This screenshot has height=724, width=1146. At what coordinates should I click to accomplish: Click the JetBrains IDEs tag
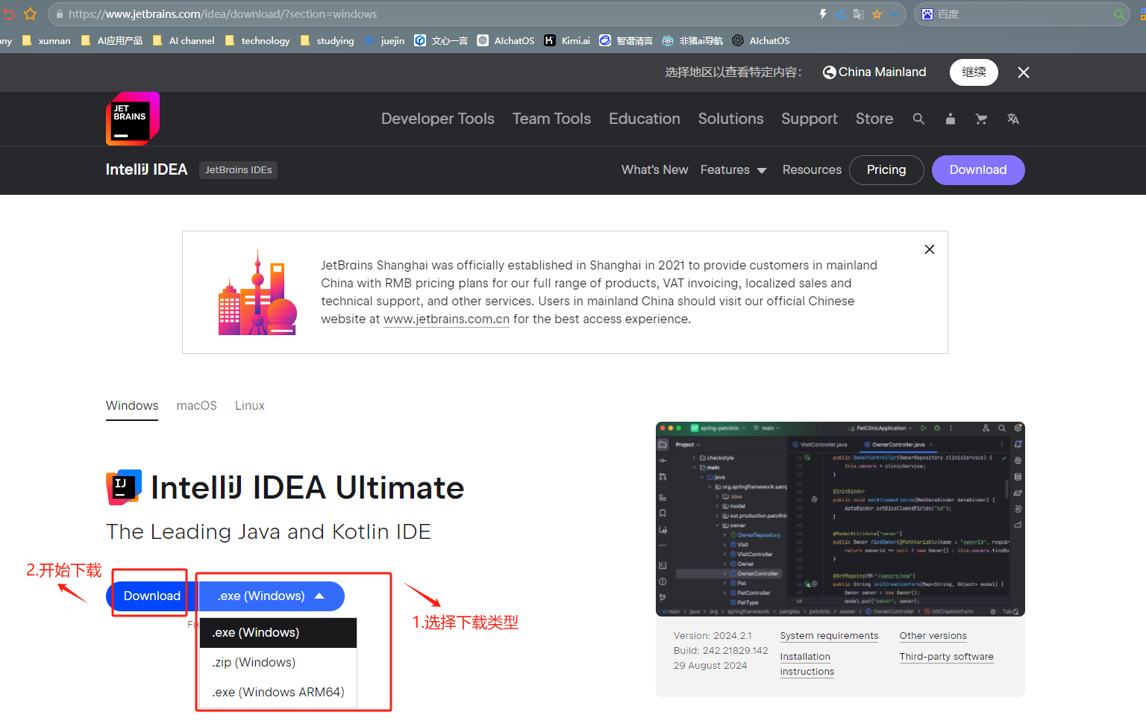click(x=239, y=170)
